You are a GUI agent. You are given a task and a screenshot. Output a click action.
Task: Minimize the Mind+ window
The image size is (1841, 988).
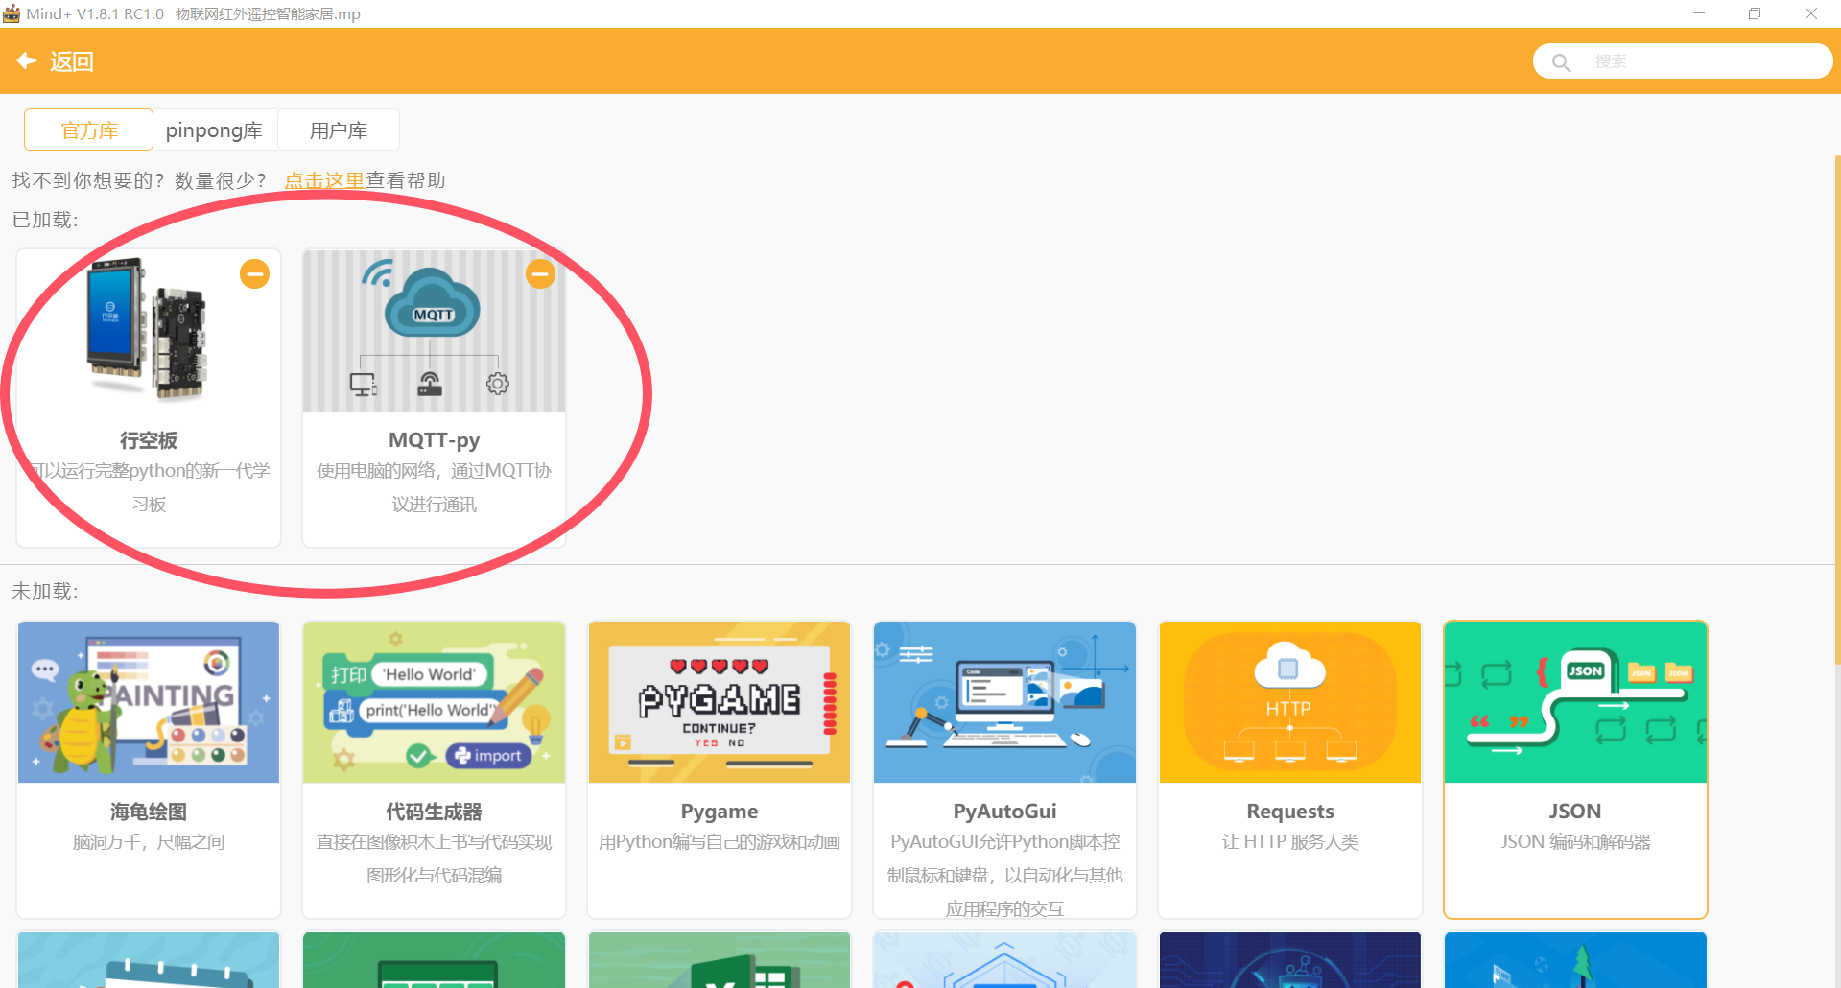coord(1699,13)
